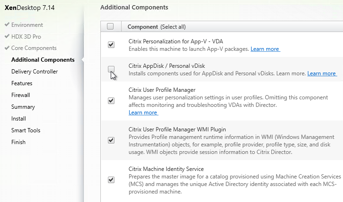
Task: Click the Citrix Personalization for App-V - VDA title
Action: click(x=176, y=41)
